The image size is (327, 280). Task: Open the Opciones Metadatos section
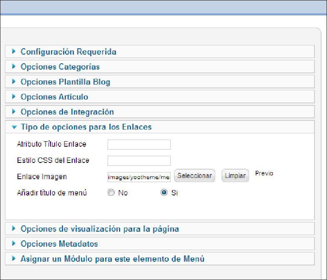tap(160, 244)
